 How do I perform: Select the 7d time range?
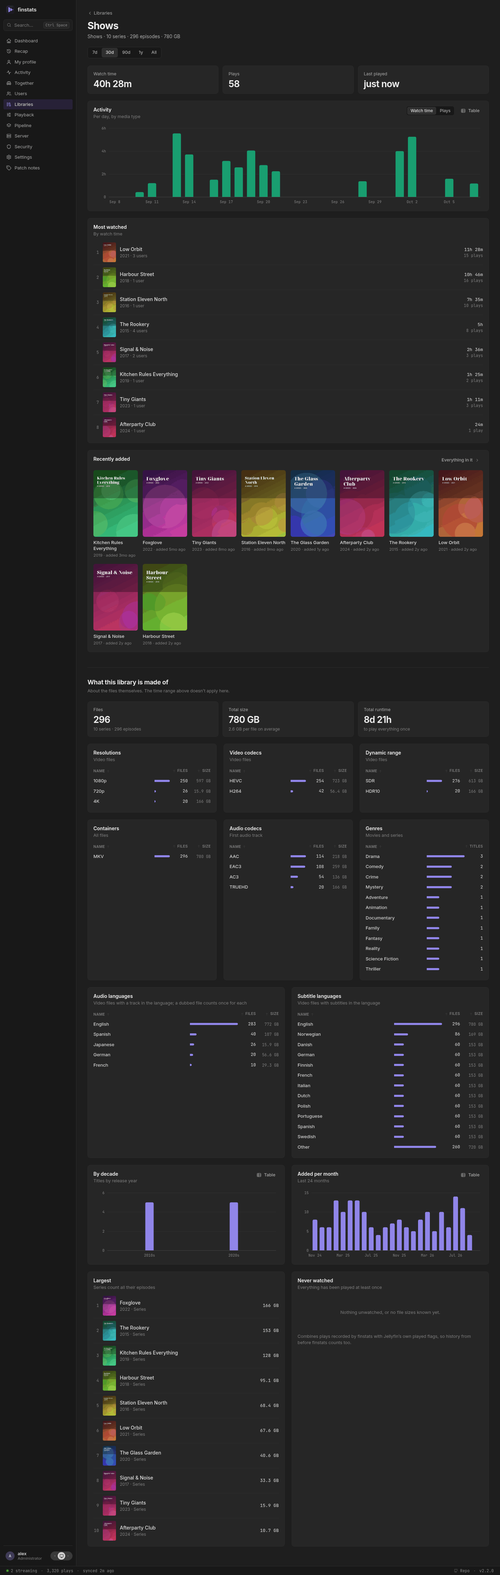coord(95,52)
